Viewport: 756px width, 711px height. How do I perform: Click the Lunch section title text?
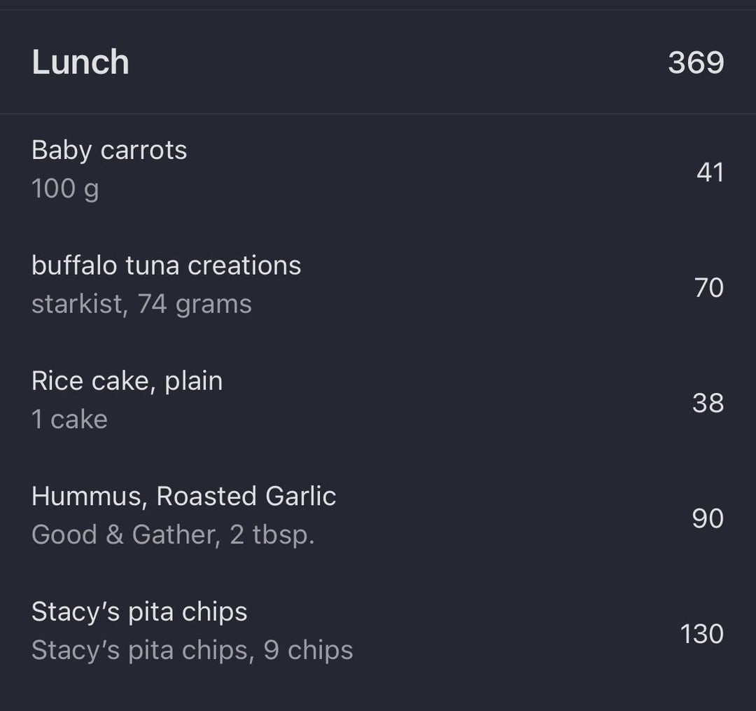tap(80, 62)
